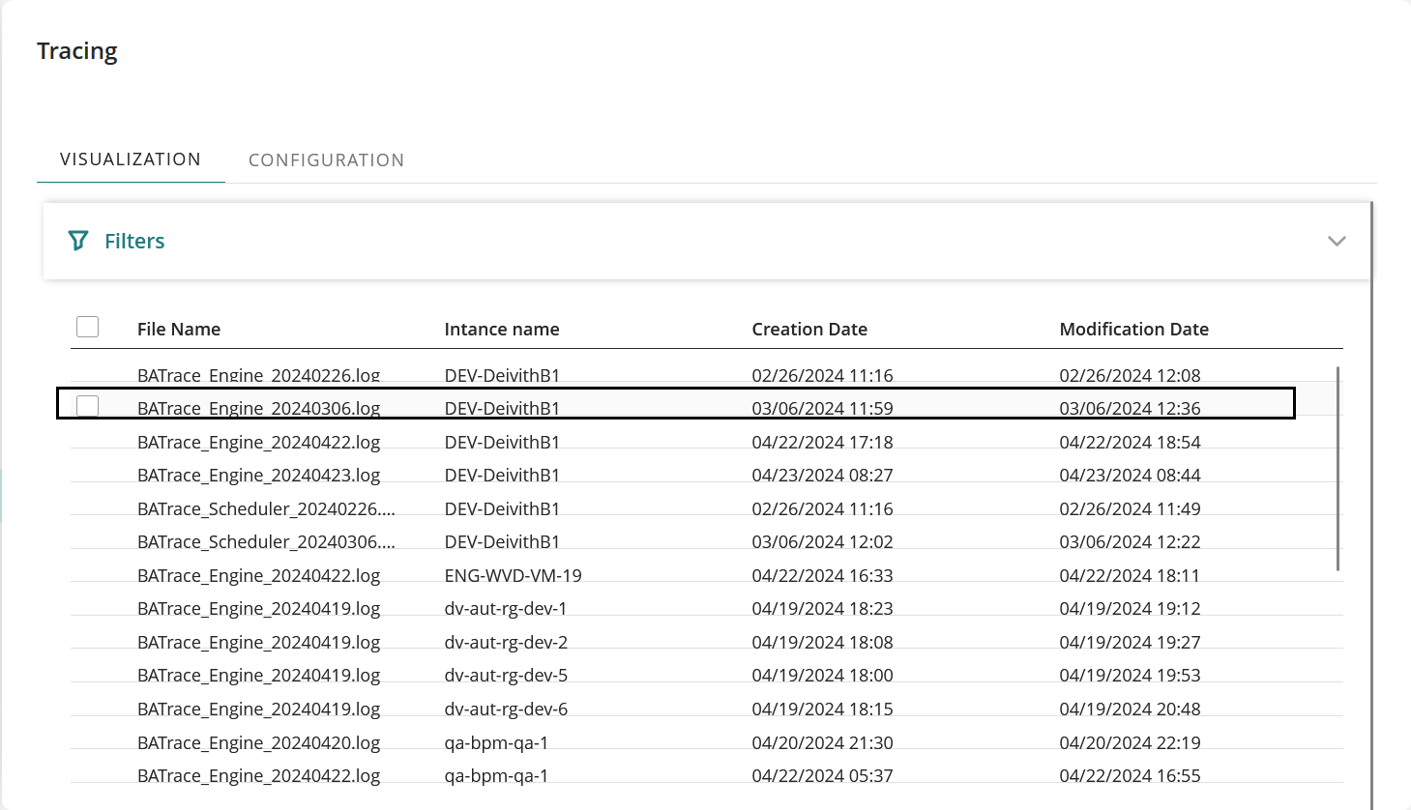
Task: Click modification date 04/19/2024 19:53
Action: [x=1130, y=675]
